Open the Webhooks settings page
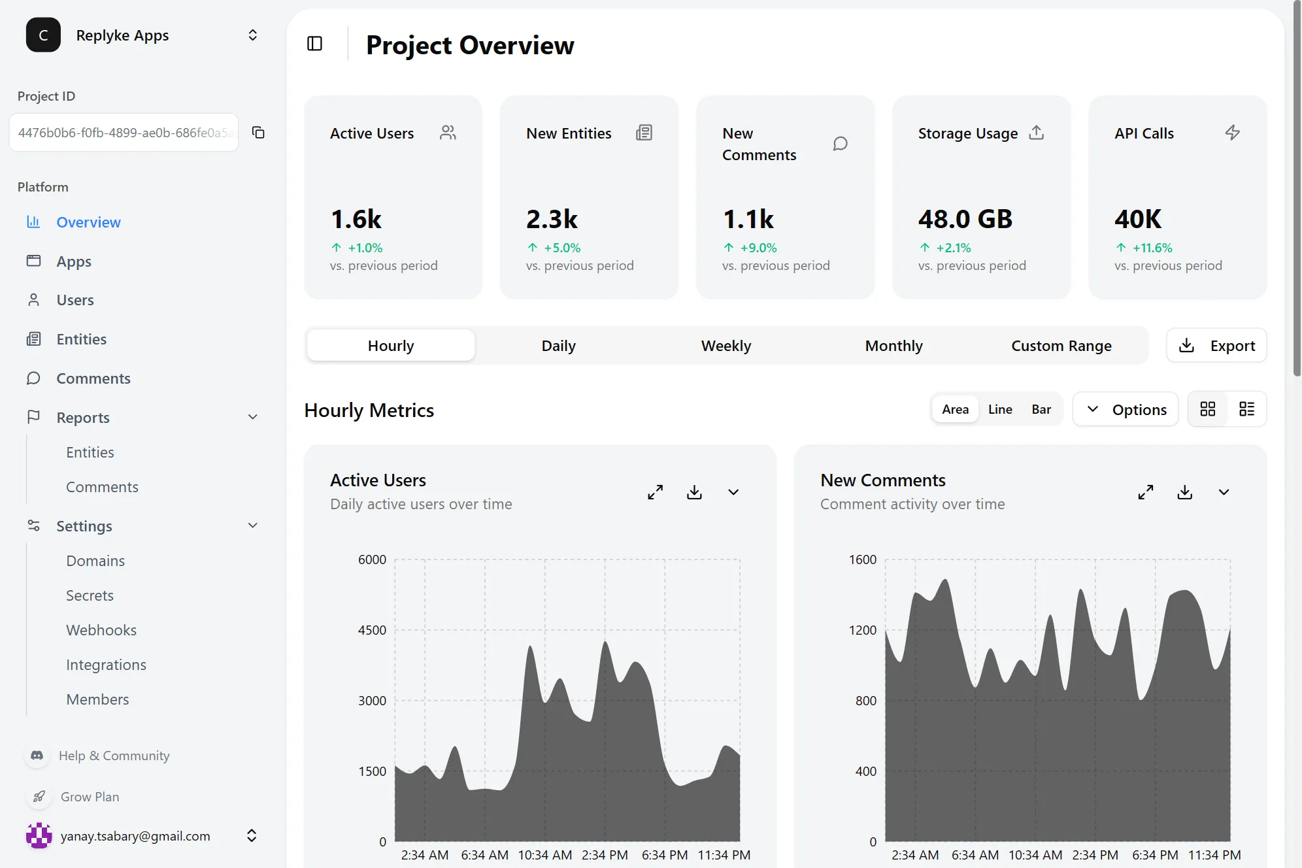The image size is (1302, 868). pyautogui.click(x=101, y=629)
